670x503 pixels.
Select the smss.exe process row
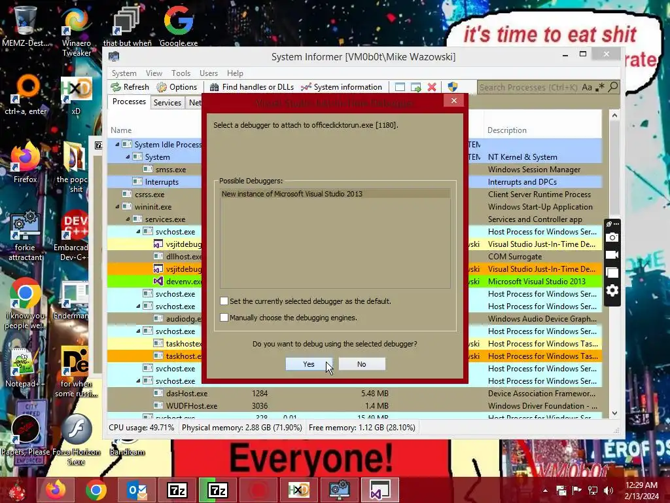tap(355, 170)
